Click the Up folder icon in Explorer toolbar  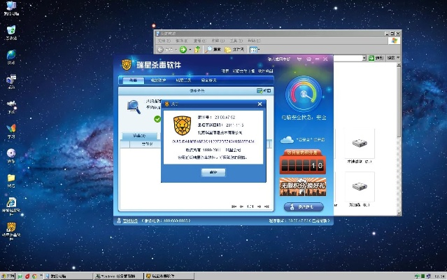tap(197, 50)
